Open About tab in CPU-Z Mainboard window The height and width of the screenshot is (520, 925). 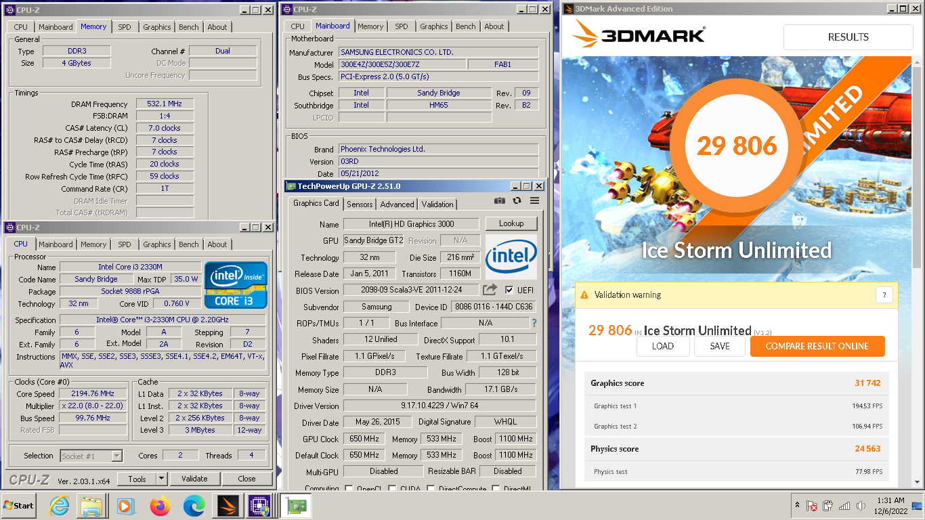tap(494, 26)
